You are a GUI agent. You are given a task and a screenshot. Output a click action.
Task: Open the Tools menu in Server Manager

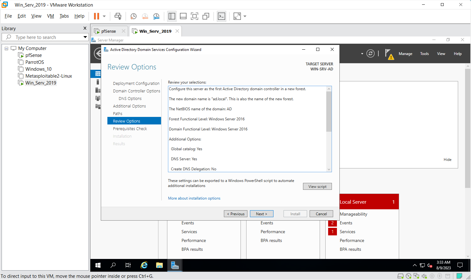pyautogui.click(x=425, y=54)
